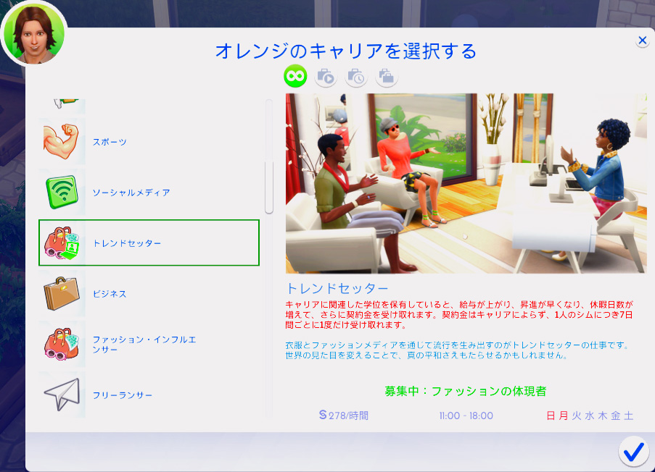Click the Sim portrait avatar
Image resolution: width=655 pixels, height=472 pixels.
coord(33,33)
